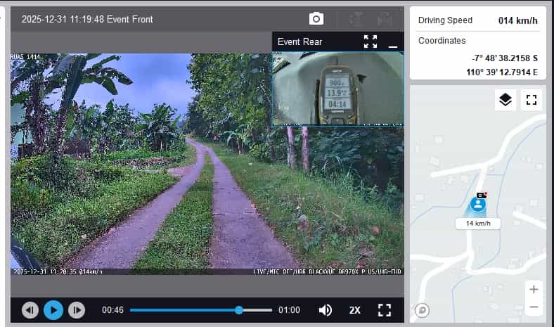Click the map reset control at bottom-left
The height and width of the screenshot is (327, 554).
pos(423,309)
